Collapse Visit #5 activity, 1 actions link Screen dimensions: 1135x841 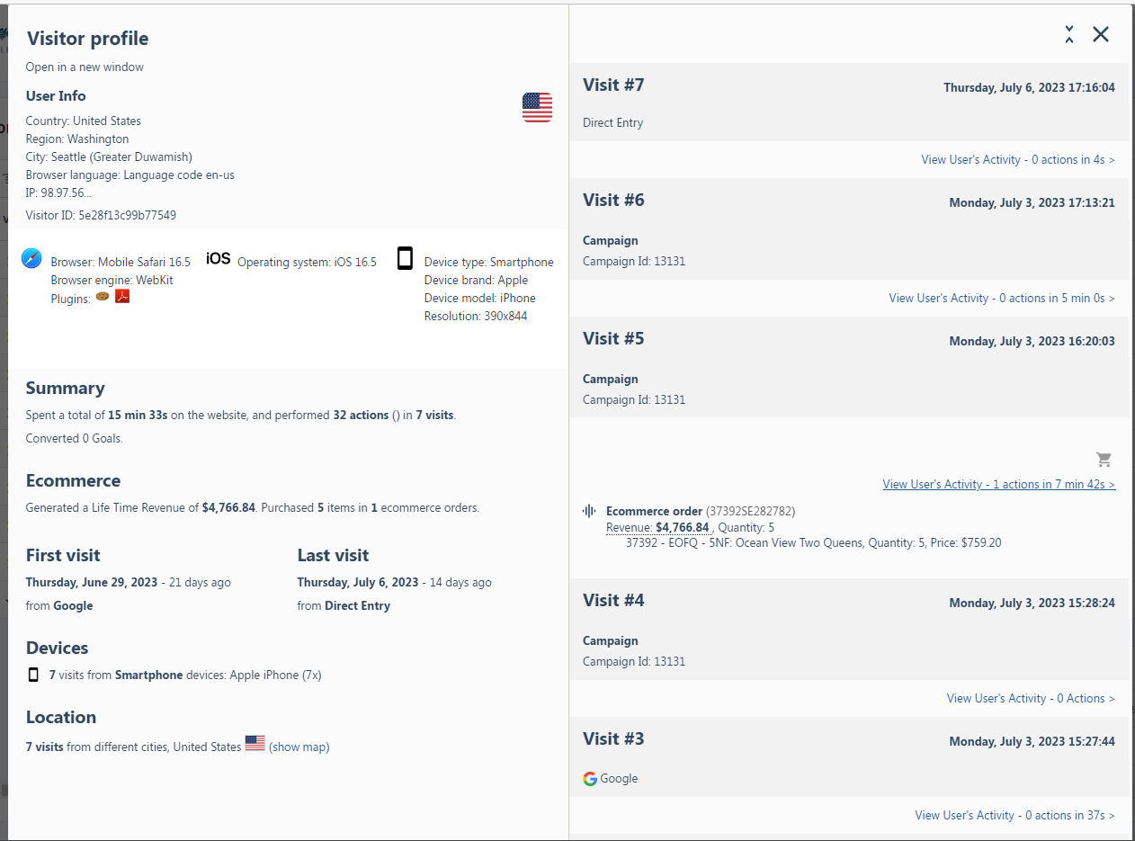[x=998, y=484]
